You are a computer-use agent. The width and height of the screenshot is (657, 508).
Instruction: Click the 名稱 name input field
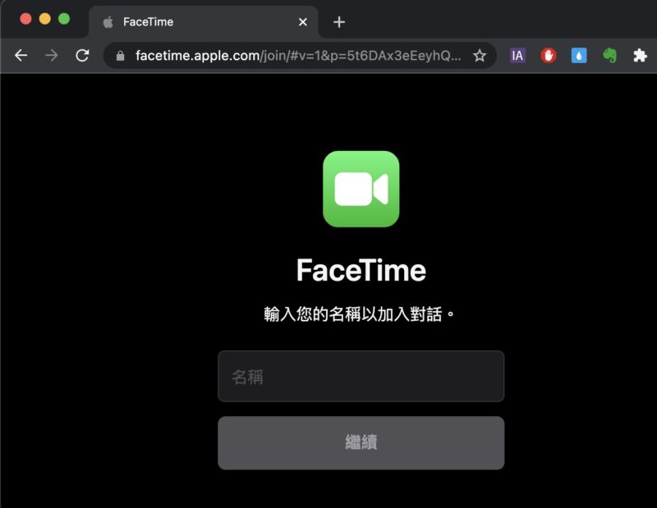[361, 376]
